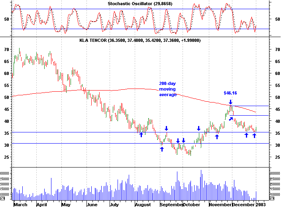The height and width of the screenshot is (207, 281).
Task: Click the March label on the time axis
Action: 20,205
